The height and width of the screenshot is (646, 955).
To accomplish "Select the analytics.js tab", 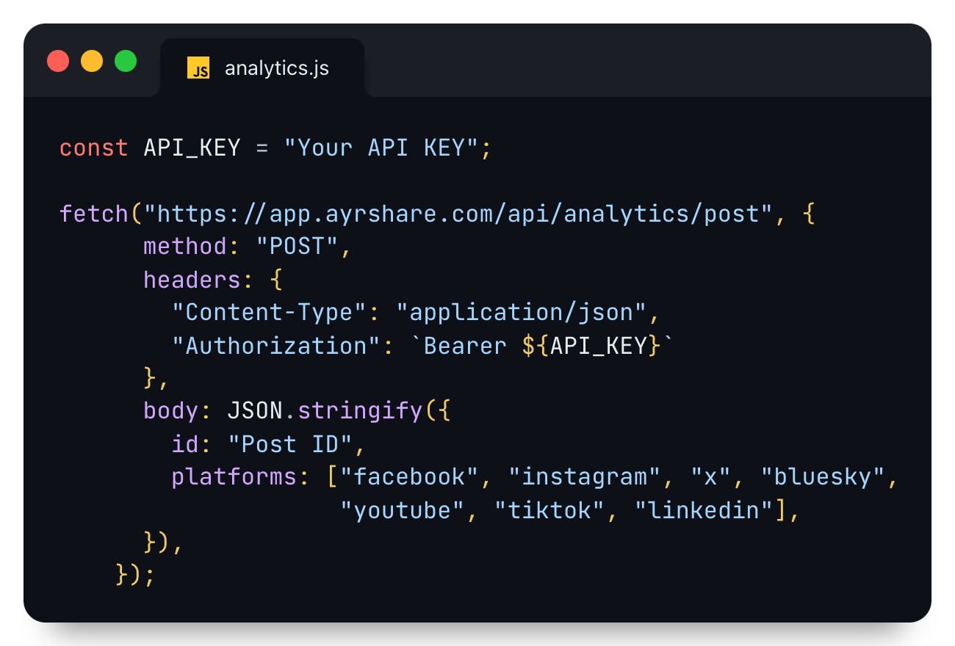I will coord(262,68).
